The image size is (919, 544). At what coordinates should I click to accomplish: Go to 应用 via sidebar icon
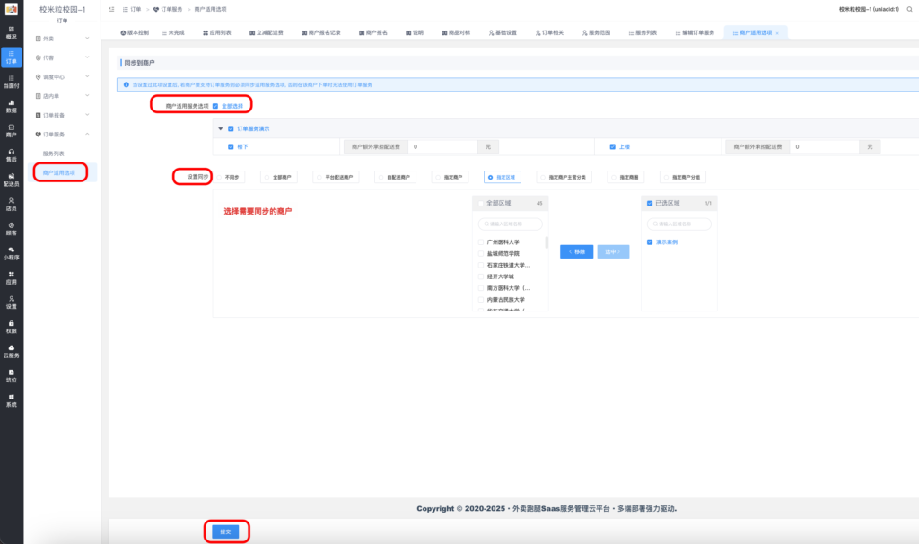pos(11,277)
